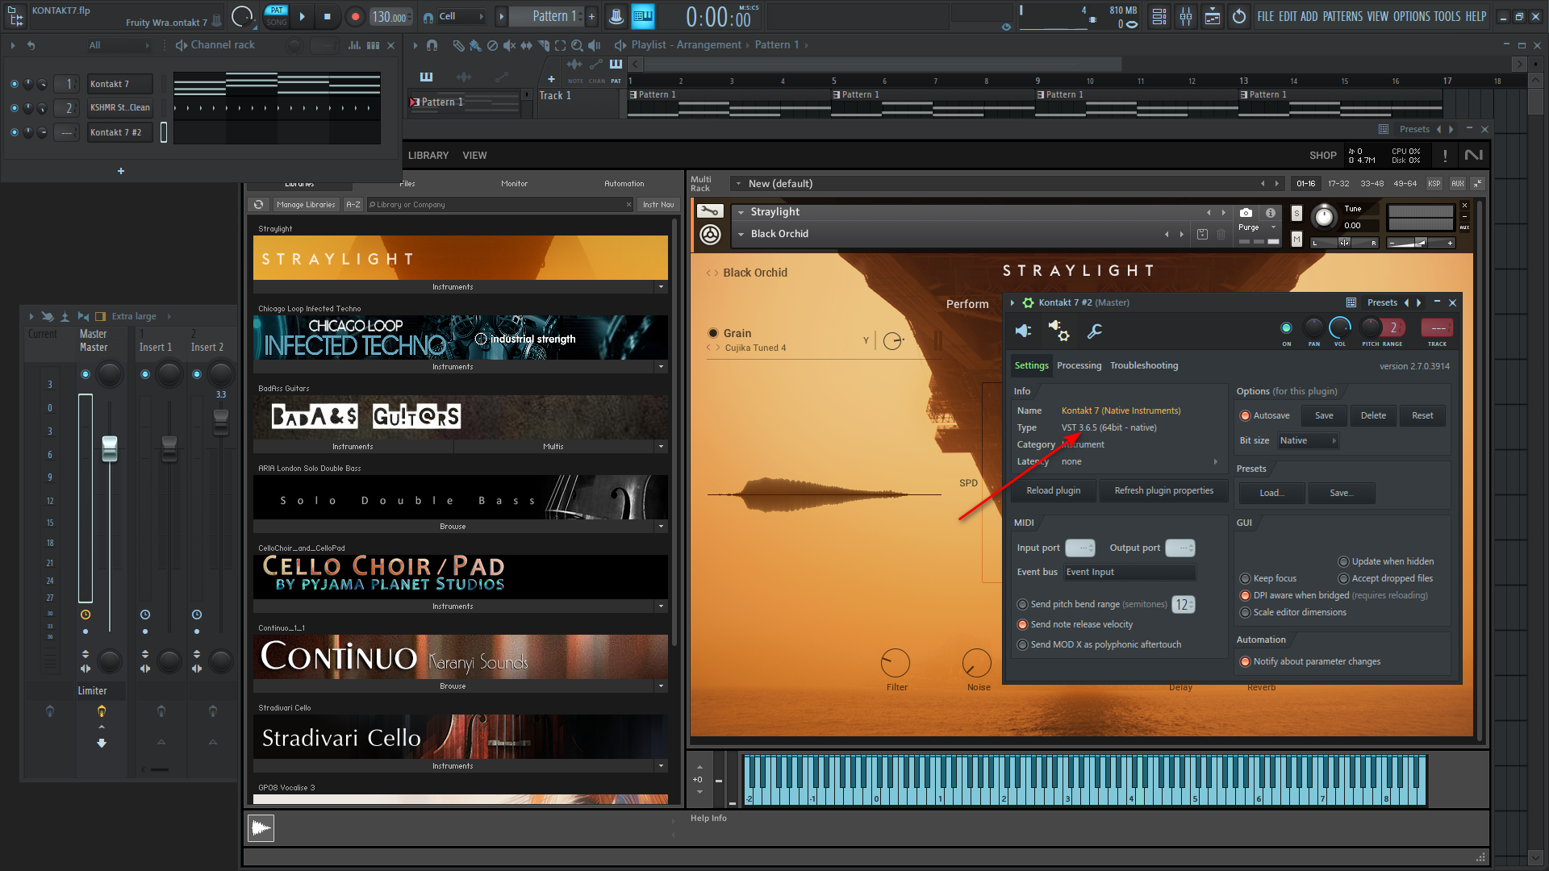This screenshot has width=1549, height=871.
Task: Open the TOOLS menu
Action: coord(1447,16)
